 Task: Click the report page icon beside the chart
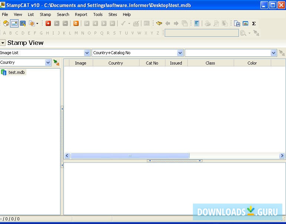click(x=237, y=23)
